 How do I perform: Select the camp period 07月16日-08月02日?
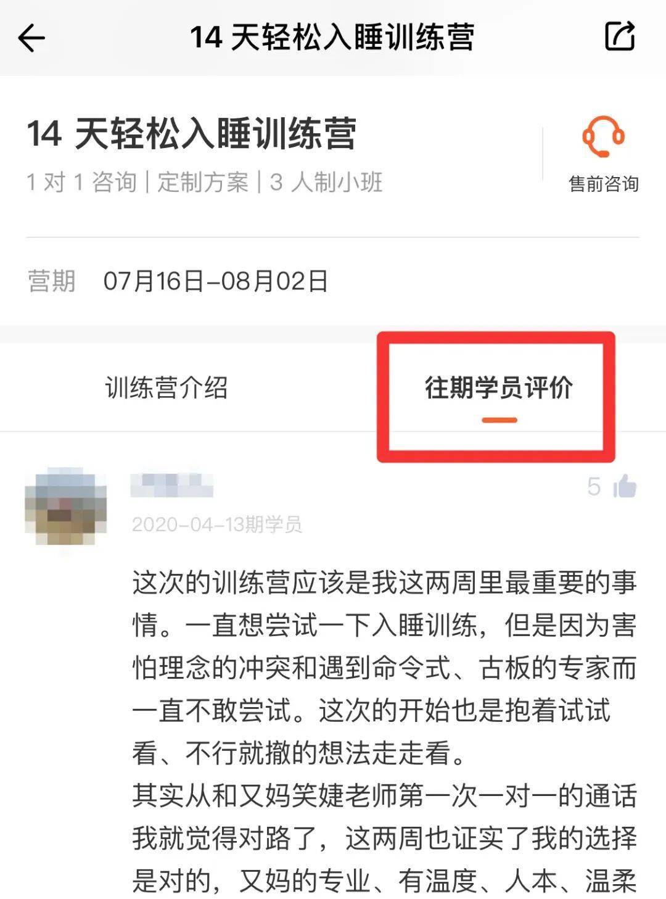pos(215,281)
